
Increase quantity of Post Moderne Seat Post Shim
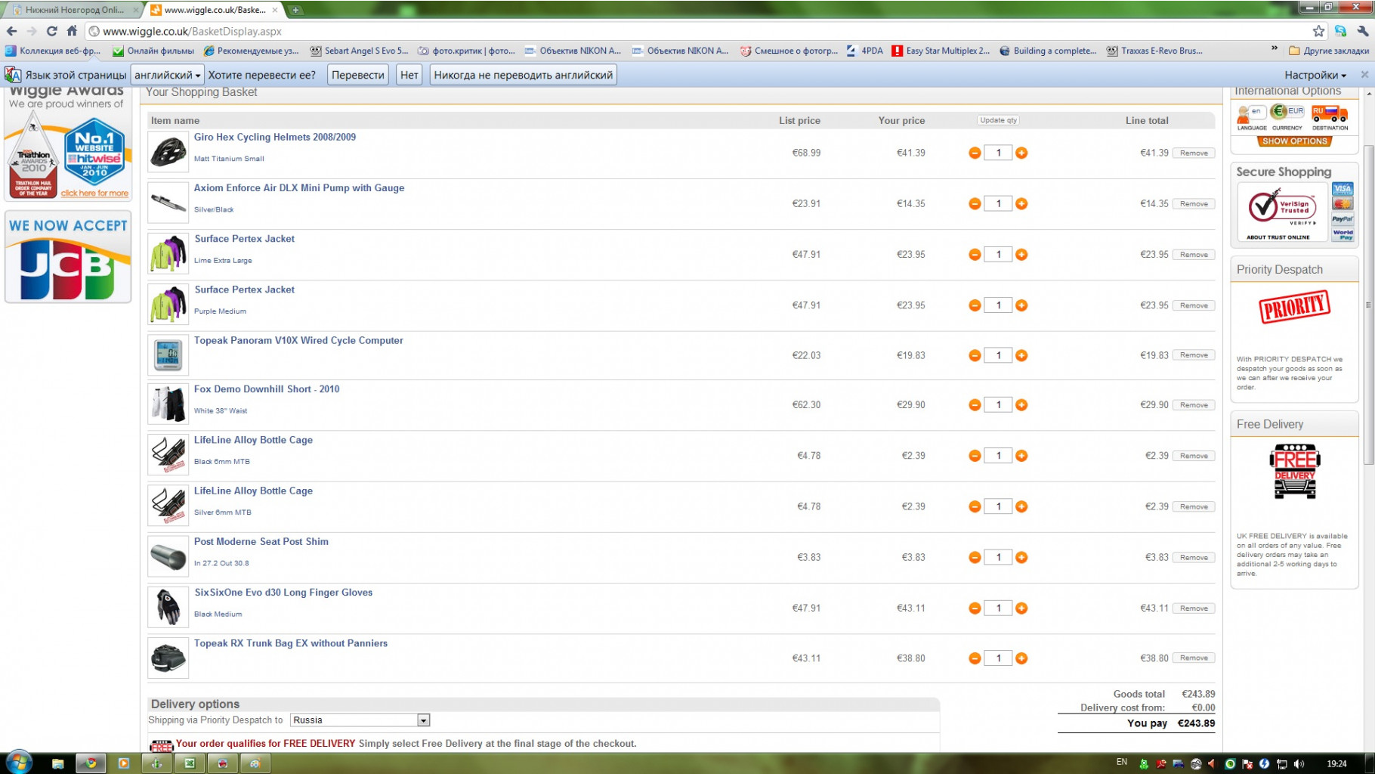(1021, 557)
